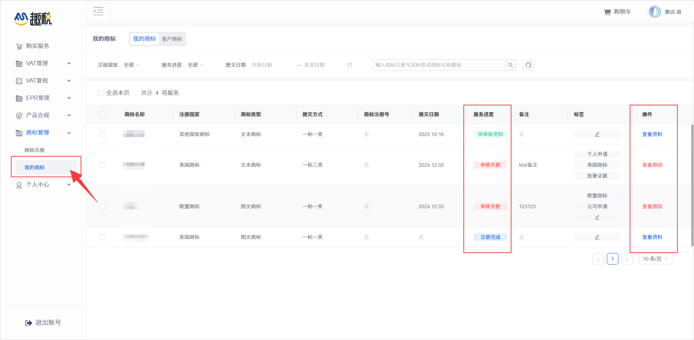
Task: Check the 全选本页 select-all checkbox
Action: (x=100, y=93)
